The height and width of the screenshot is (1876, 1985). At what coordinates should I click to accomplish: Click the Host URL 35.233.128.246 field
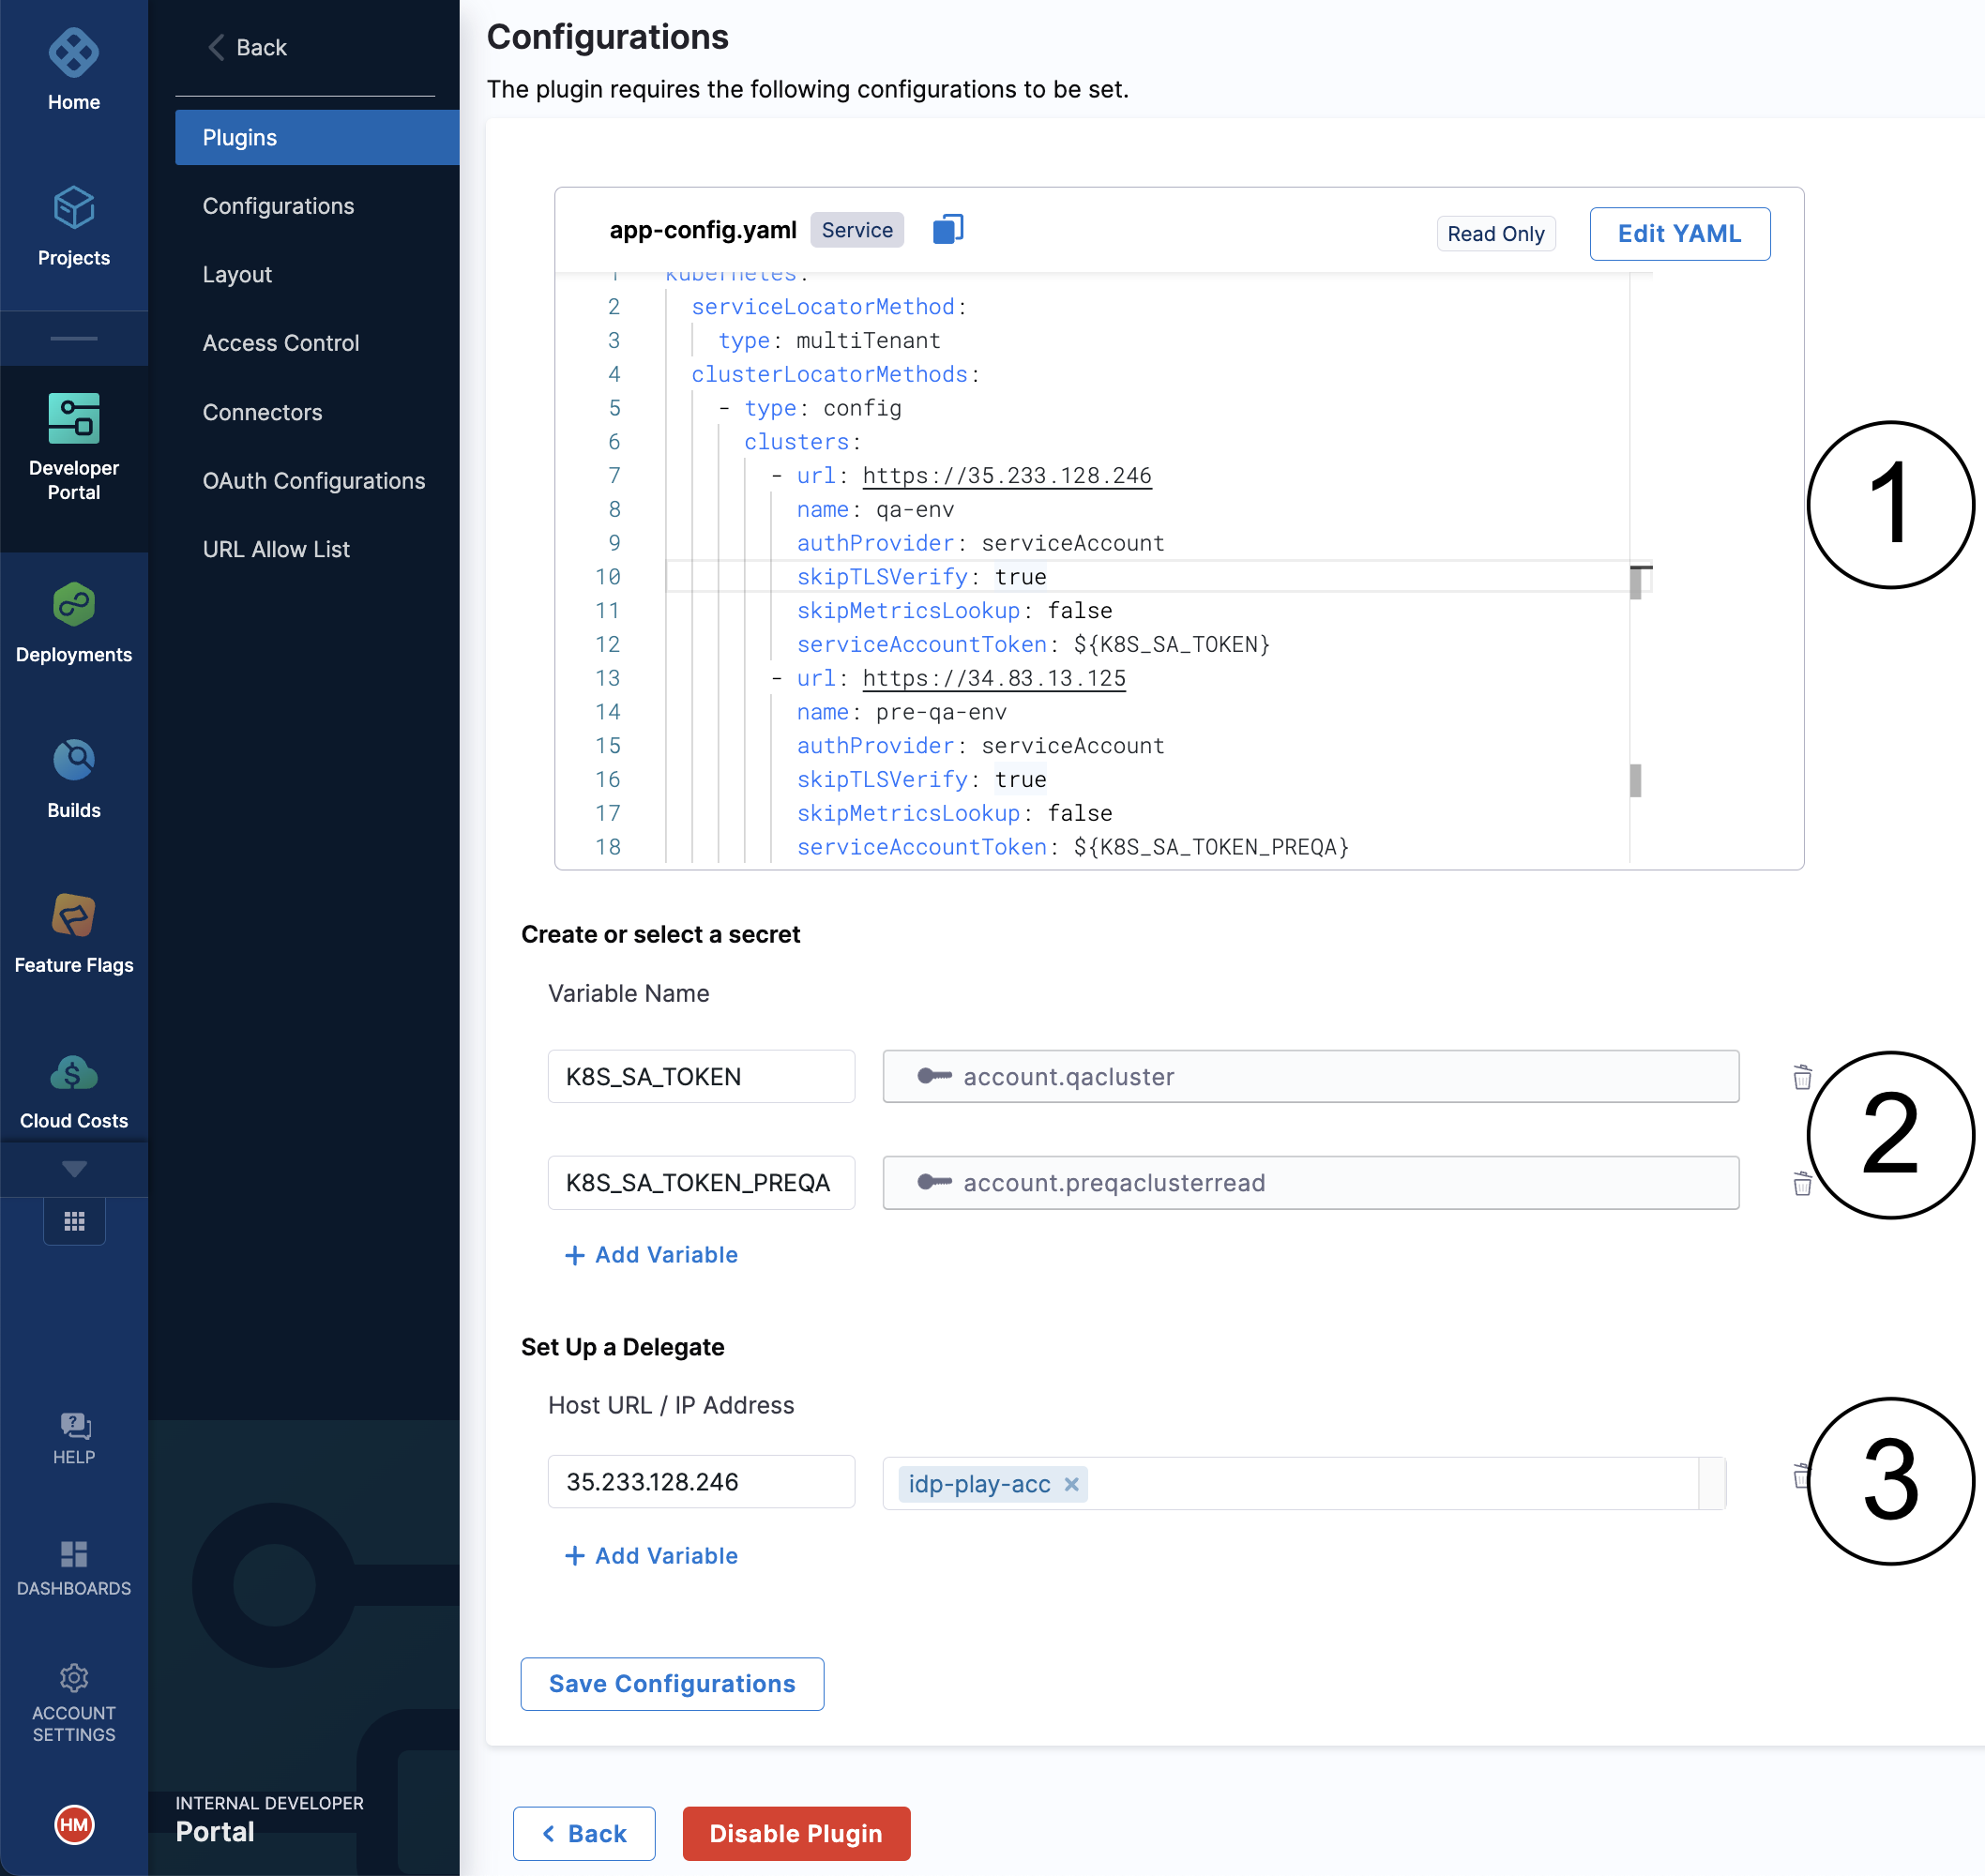point(700,1482)
